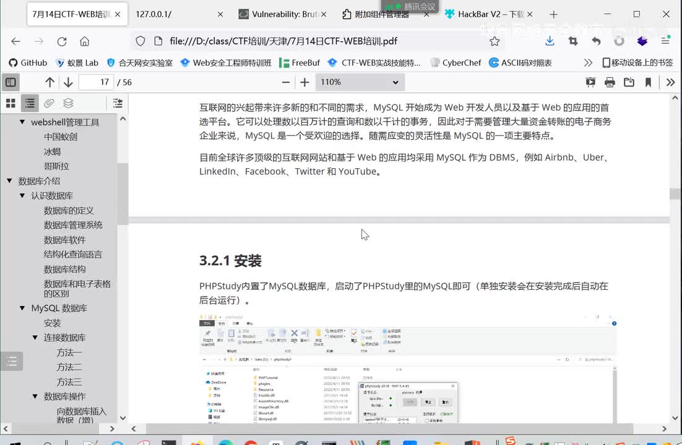Click the purple extension icon in toolbar
Screen dimensions: 682x445
click(642, 41)
